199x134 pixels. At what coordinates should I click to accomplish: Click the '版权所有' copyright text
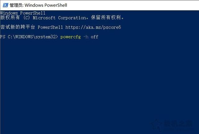click(x=10, y=17)
